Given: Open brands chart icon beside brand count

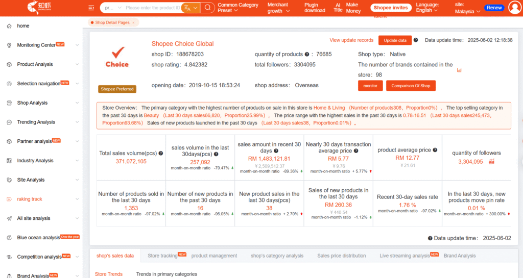Looking at the screenshot, I should (x=459, y=70).
